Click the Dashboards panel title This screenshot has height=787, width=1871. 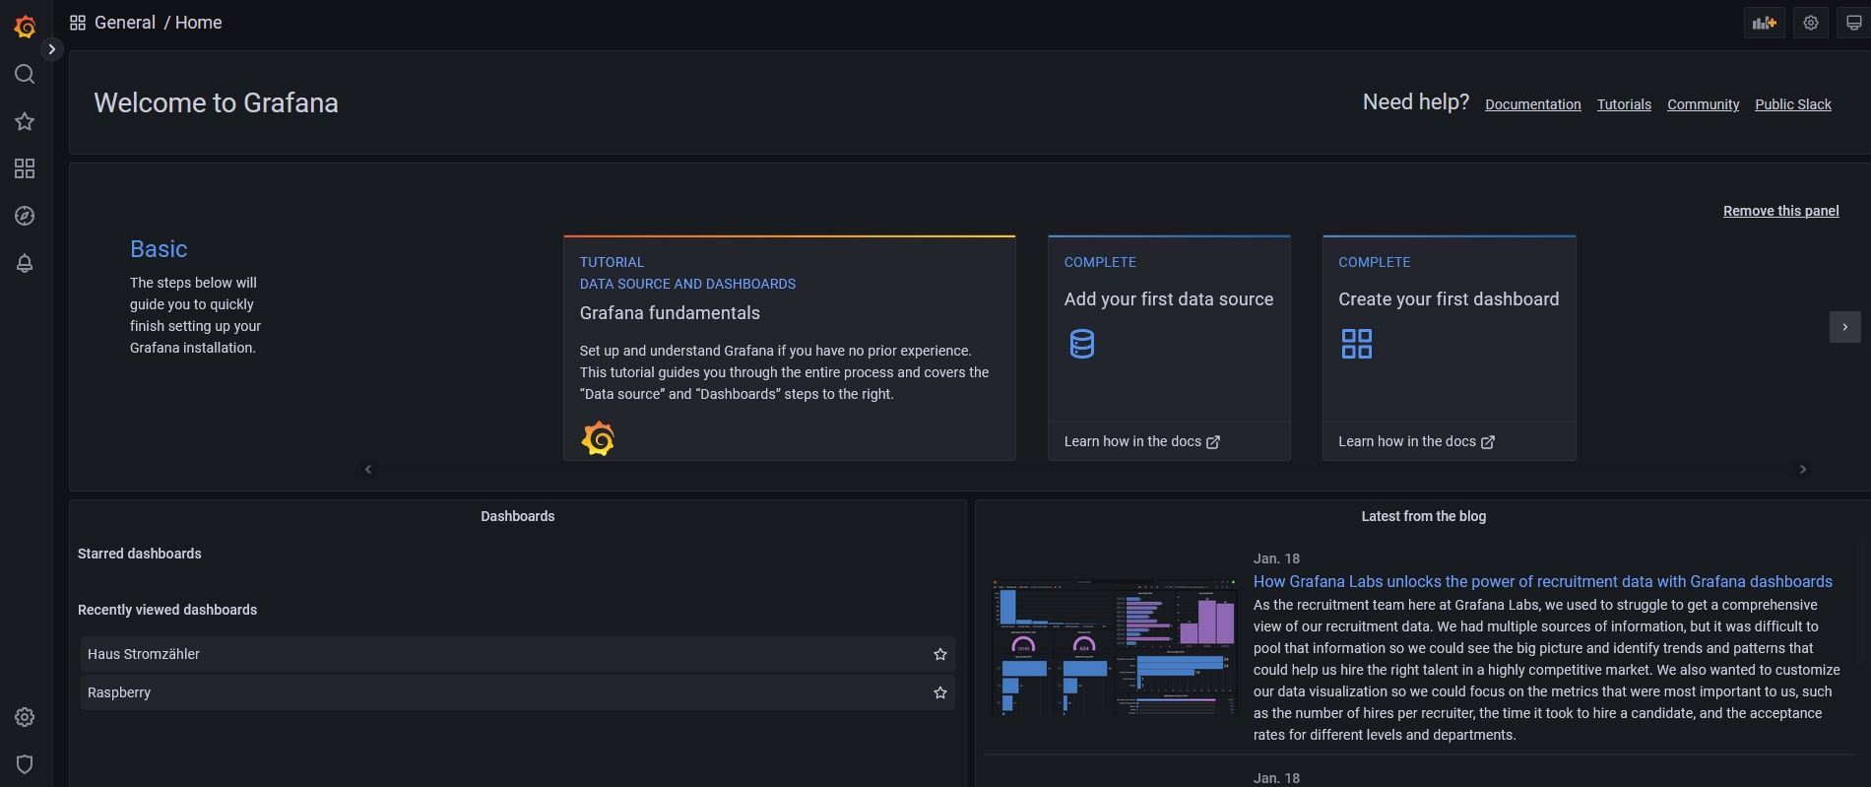tap(518, 516)
